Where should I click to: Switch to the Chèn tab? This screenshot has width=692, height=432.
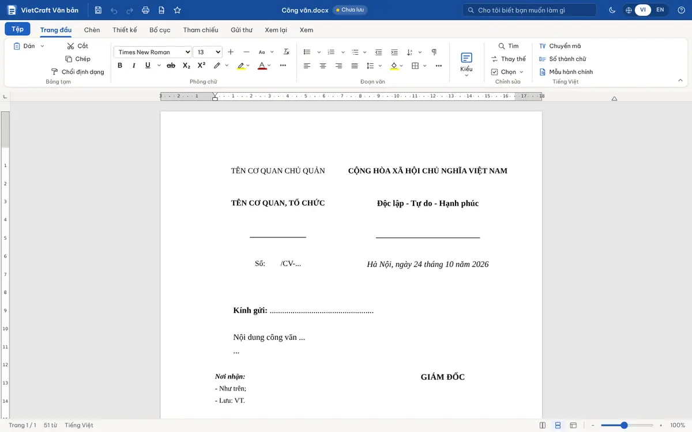point(92,30)
